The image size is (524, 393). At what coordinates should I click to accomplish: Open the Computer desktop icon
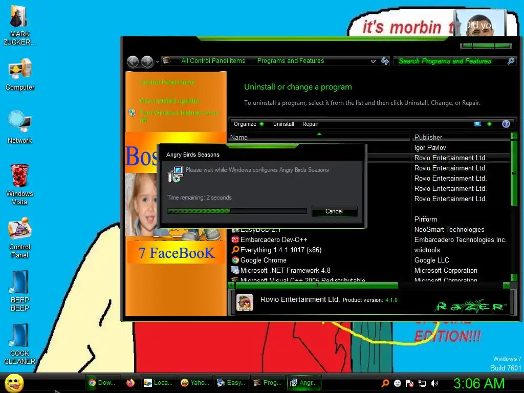[x=20, y=74]
